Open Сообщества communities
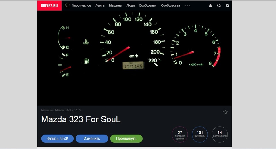The height and width of the screenshot is (149, 276). click(170, 5)
